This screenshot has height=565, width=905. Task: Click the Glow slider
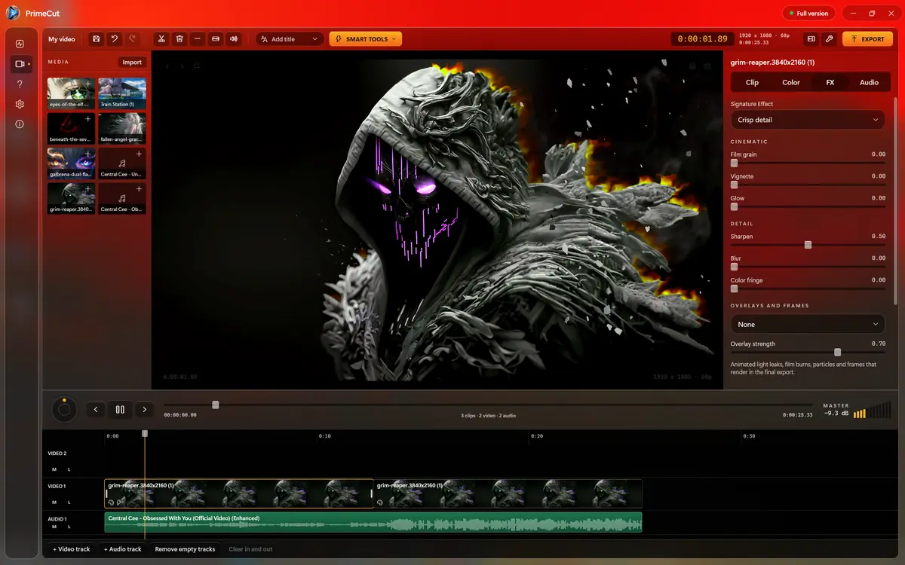pyautogui.click(x=808, y=206)
